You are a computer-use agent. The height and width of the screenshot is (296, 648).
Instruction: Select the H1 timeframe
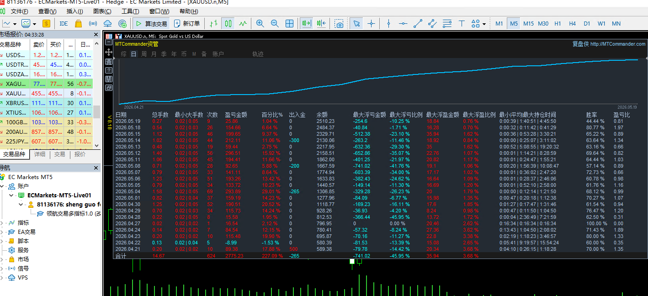tap(558, 23)
